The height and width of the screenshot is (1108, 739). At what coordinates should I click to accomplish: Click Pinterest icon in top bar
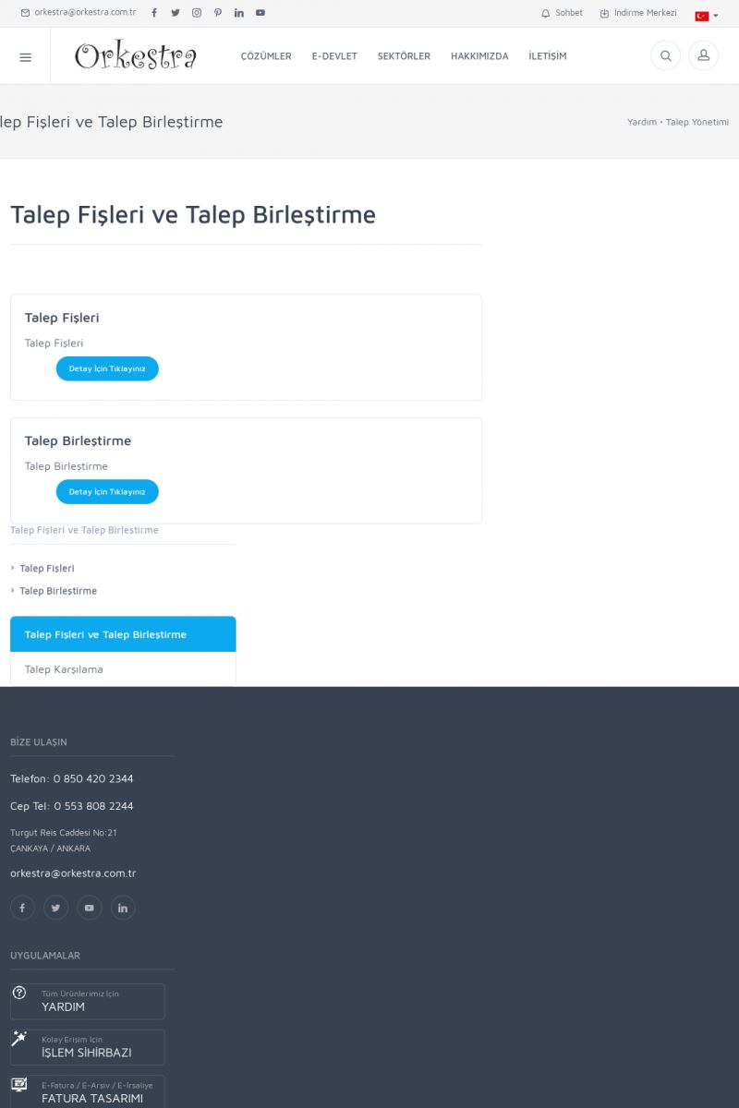point(218,13)
